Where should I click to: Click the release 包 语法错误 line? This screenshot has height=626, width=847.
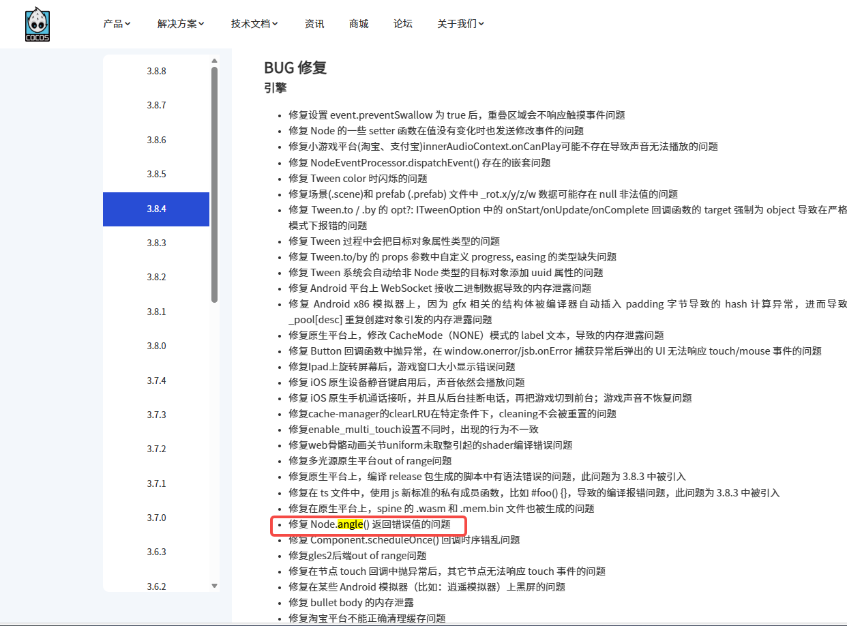[487, 477]
